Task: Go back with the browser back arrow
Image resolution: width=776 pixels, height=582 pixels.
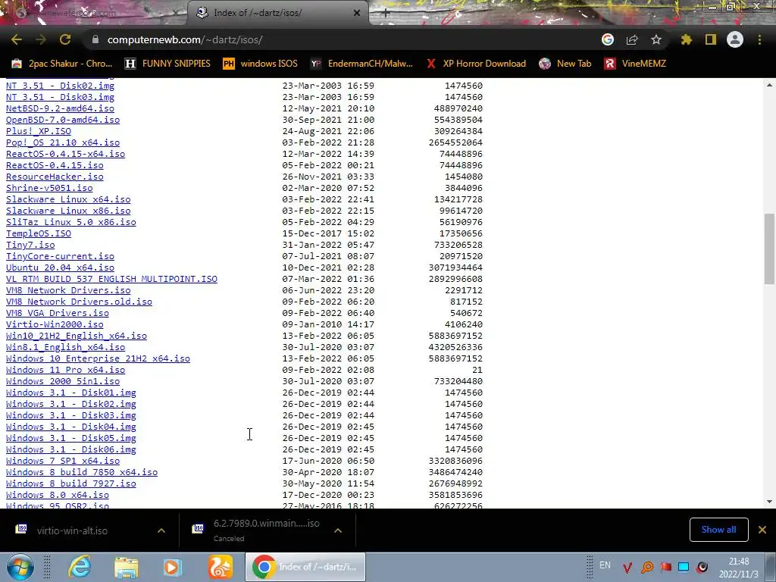Action: point(17,39)
